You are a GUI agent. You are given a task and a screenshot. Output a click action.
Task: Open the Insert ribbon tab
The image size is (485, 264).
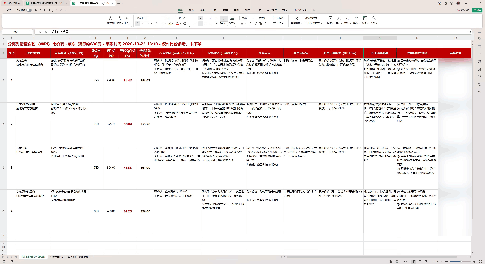pos(191,10)
